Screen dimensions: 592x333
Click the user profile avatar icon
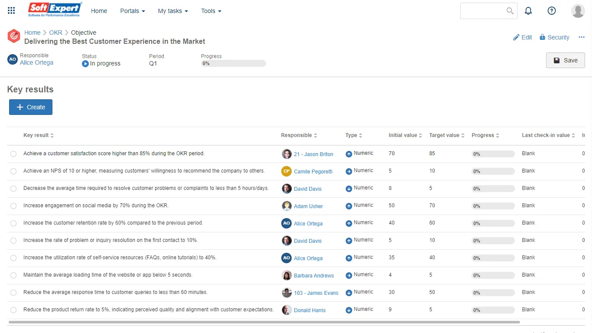click(x=578, y=11)
